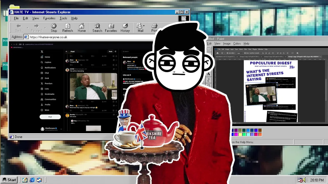Open the GIF of the man in the green jacket

click(94, 86)
